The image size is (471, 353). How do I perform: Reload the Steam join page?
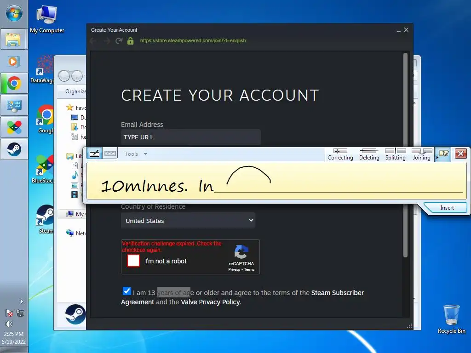pos(119,41)
